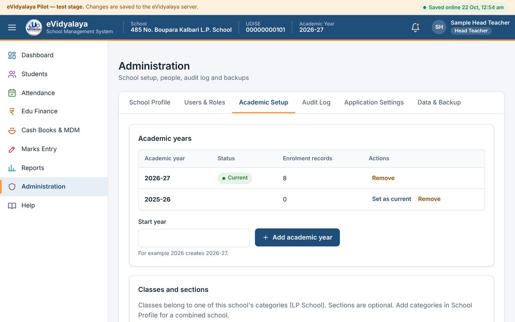Open the hamburger navigation menu
This screenshot has width=515, height=322.
(x=12, y=27)
